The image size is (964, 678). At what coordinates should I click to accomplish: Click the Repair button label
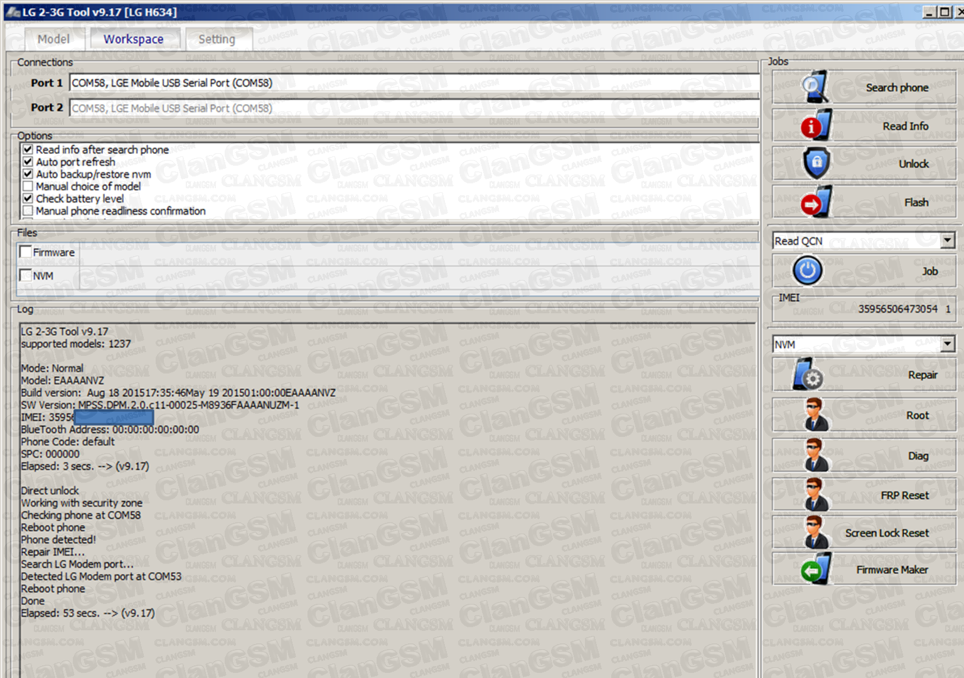click(x=923, y=375)
